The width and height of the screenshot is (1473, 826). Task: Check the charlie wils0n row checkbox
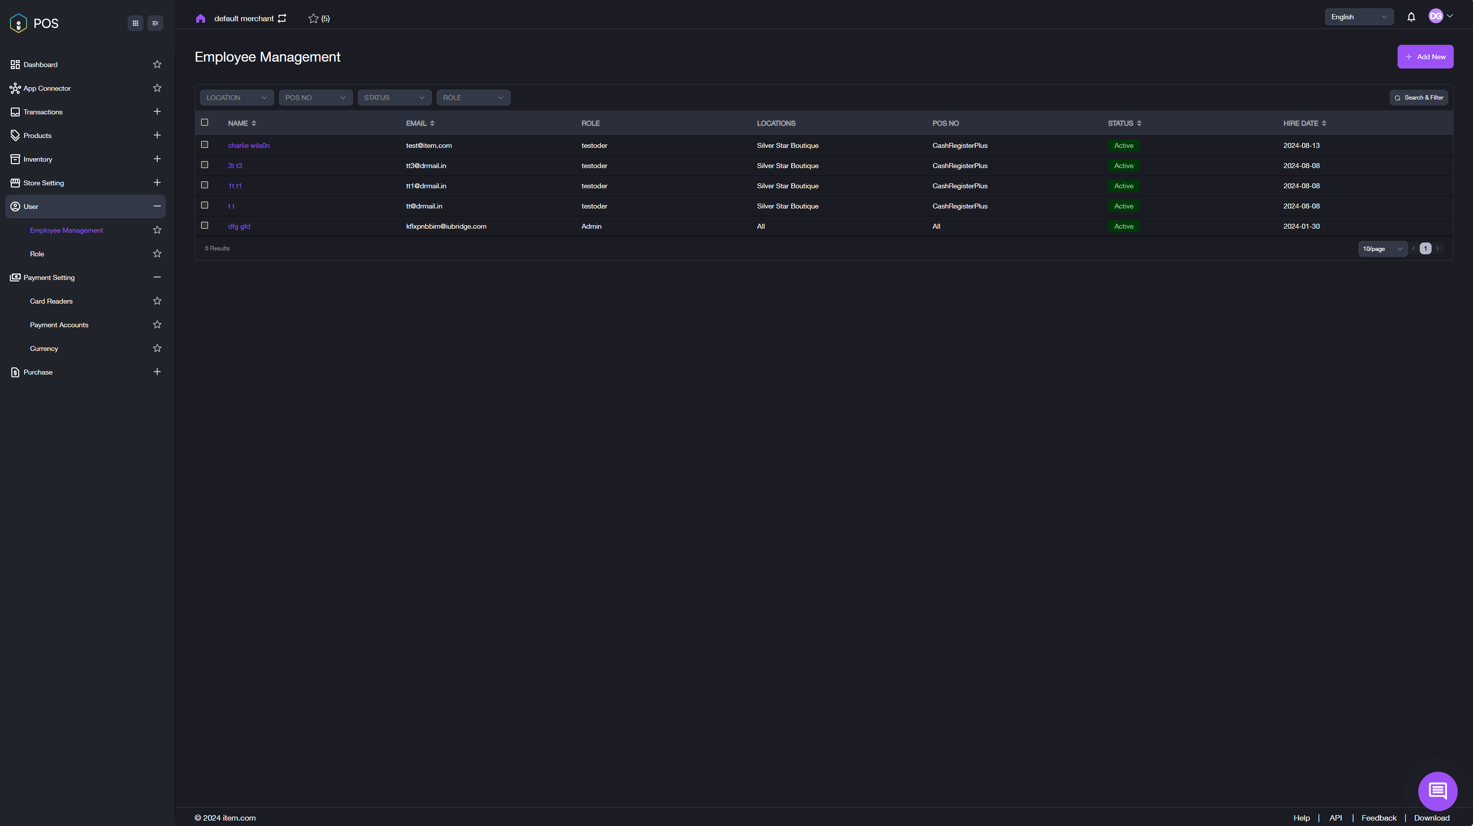[x=205, y=144]
